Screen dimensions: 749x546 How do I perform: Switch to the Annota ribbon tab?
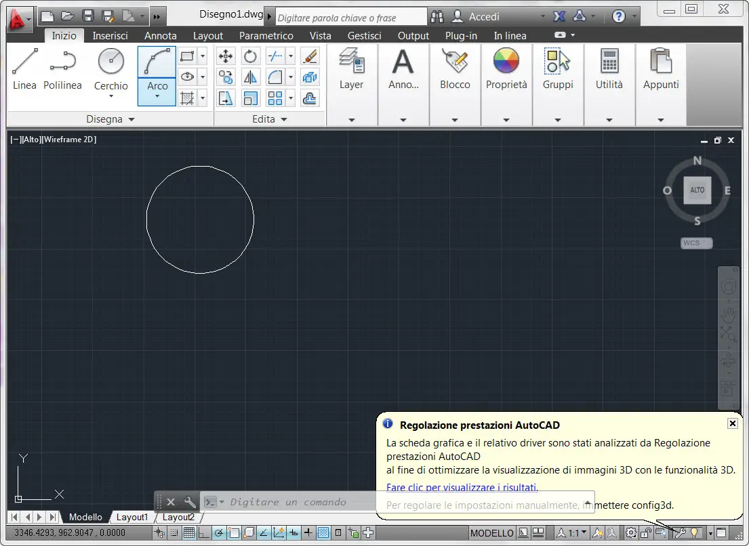pyautogui.click(x=161, y=36)
